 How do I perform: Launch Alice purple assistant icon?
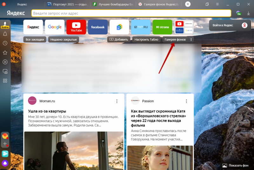(5, 163)
